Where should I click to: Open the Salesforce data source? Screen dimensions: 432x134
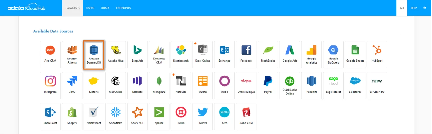[x=355, y=85]
